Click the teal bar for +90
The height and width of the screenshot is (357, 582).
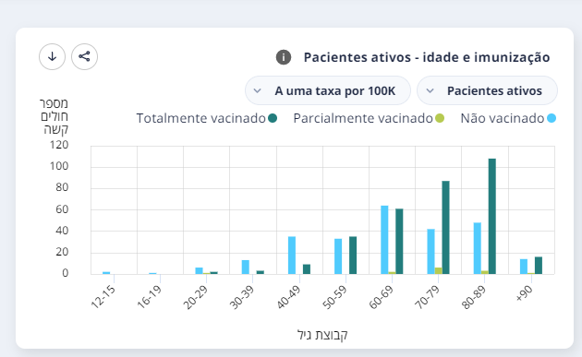539,266
